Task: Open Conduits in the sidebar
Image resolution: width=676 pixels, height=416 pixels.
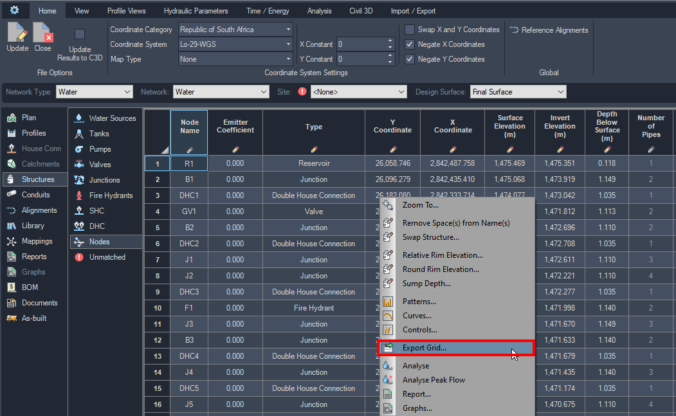Action: [x=35, y=195]
